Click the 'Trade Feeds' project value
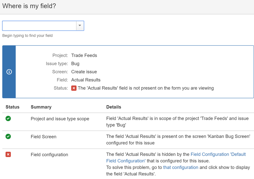Screen dimensions: 254x179 pos(84,55)
